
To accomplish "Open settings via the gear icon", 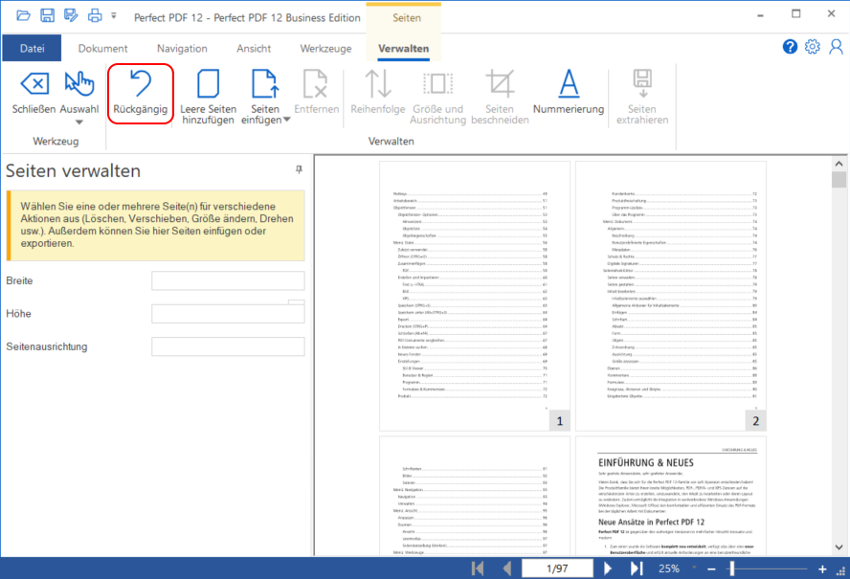I will click(813, 47).
